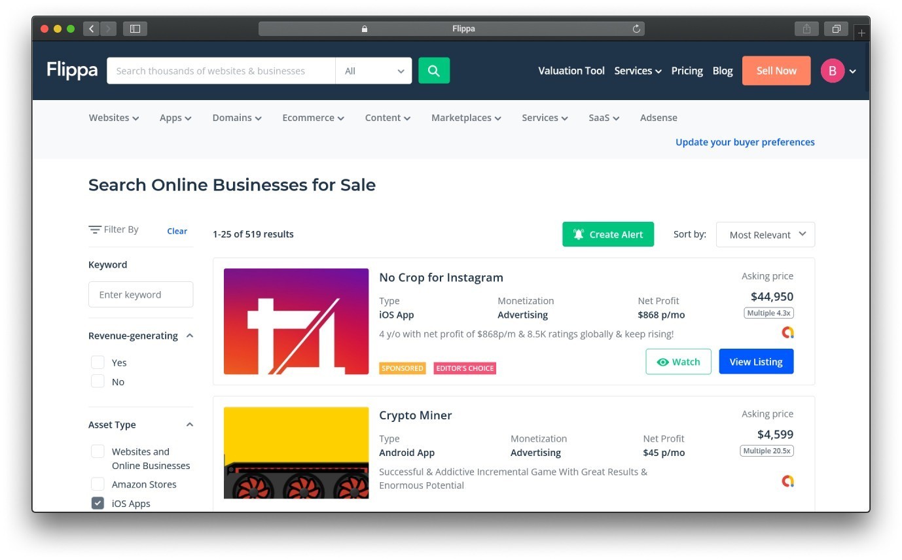This screenshot has height=560, width=902.
Task: Click the Safari back arrow
Action: (91, 29)
